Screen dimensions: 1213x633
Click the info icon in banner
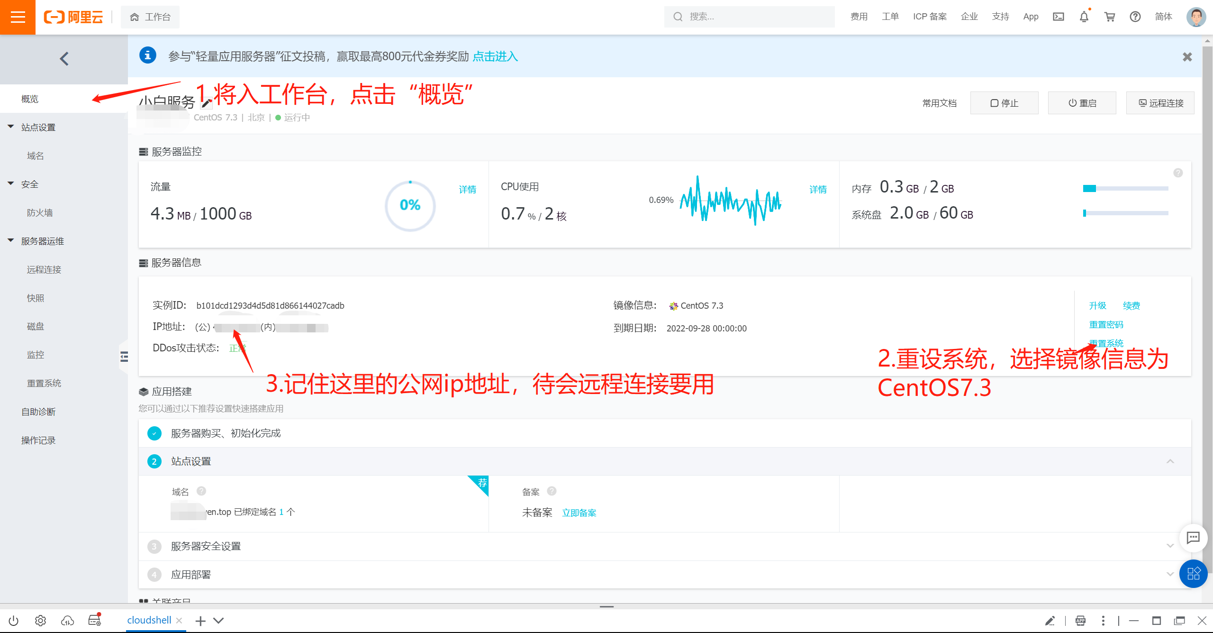pyautogui.click(x=147, y=55)
